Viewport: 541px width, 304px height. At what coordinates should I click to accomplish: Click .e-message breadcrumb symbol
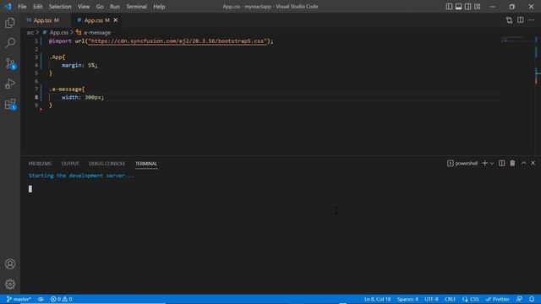(x=94, y=32)
